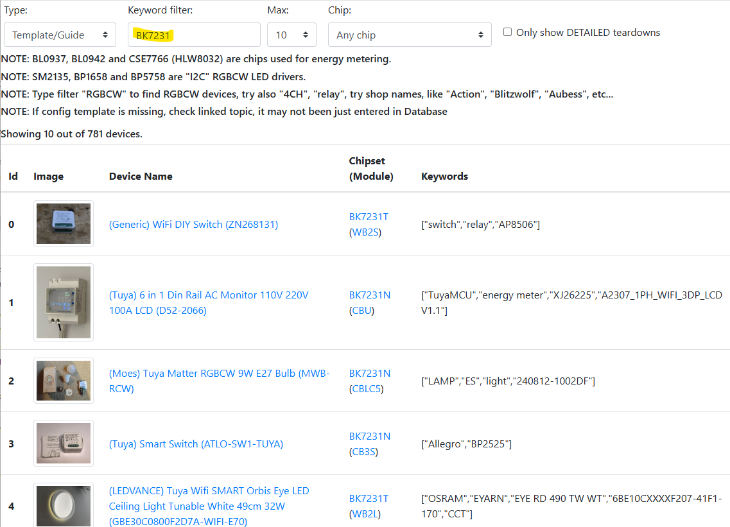730x527 pixels.
Task: Open (Generic) WiFi DIY Switch (ZN268131) link
Action: 193,225
